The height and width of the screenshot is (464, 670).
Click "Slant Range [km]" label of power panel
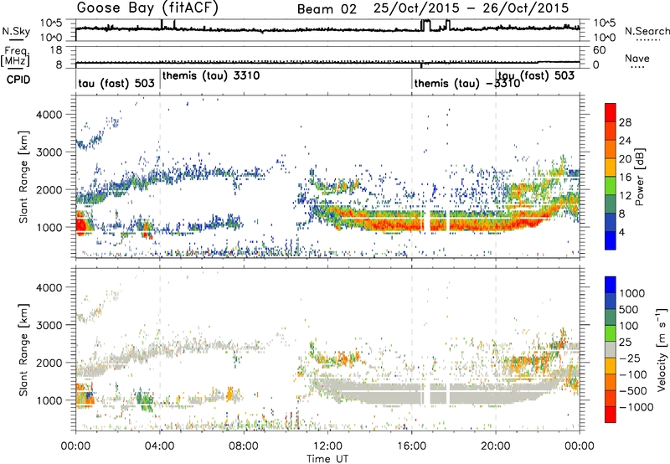point(23,177)
